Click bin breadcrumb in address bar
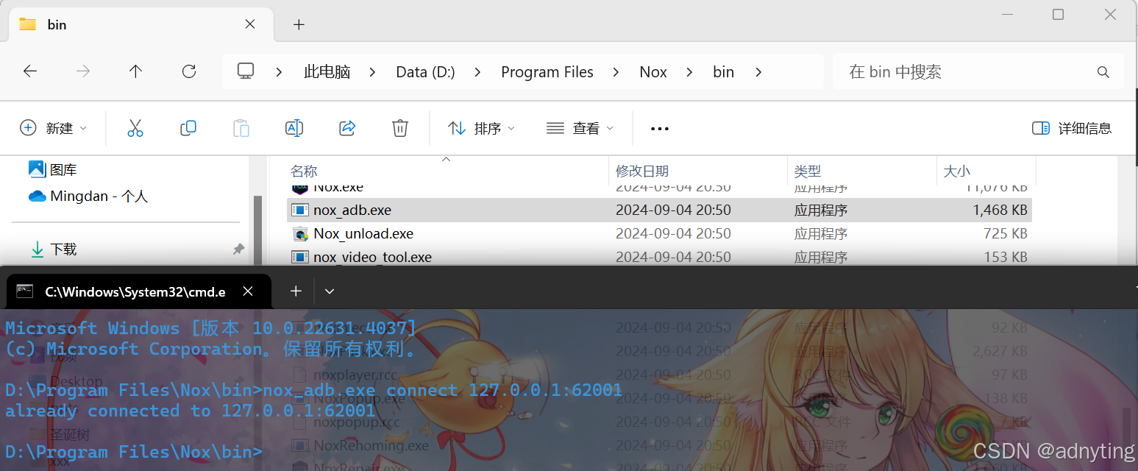The width and height of the screenshot is (1138, 471). click(x=724, y=72)
